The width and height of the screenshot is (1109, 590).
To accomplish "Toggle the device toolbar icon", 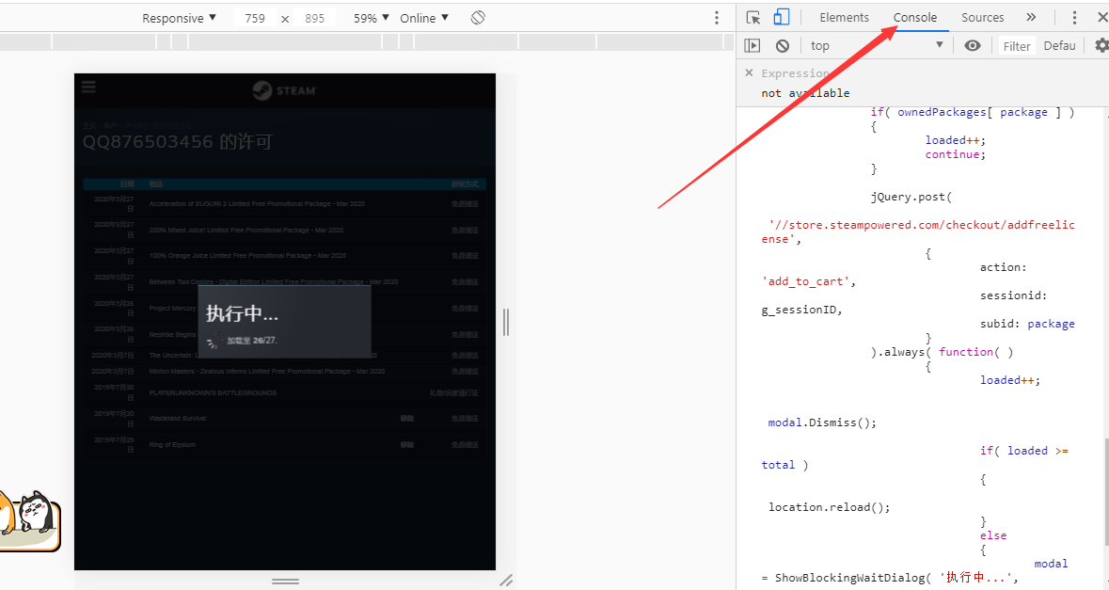I will click(781, 18).
